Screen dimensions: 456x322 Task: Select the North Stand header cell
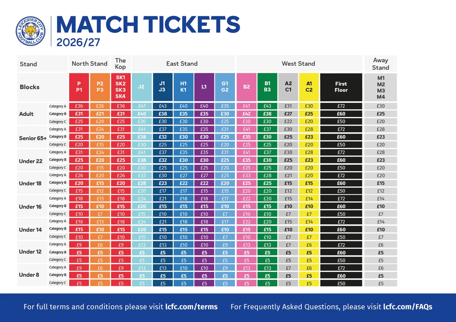click(90, 64)
